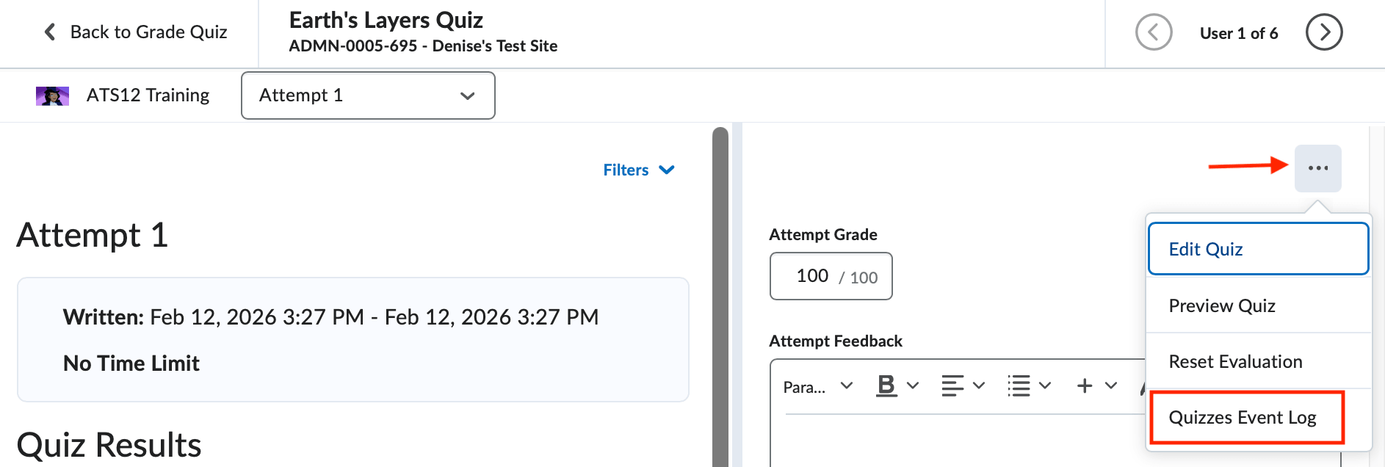Click the previous user arrow

pyautogui.click(x=1154, y=32)
